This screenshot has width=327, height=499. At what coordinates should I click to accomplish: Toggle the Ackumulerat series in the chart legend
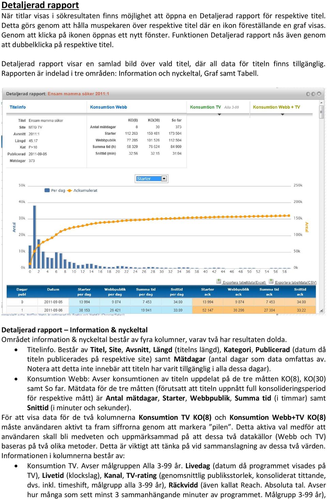point(82,190)
